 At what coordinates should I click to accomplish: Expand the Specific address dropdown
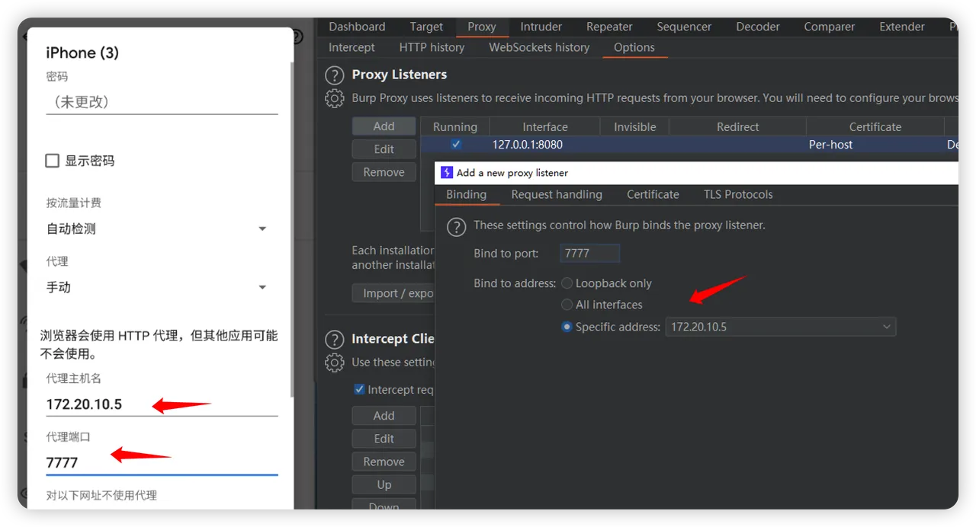(886, 327)
